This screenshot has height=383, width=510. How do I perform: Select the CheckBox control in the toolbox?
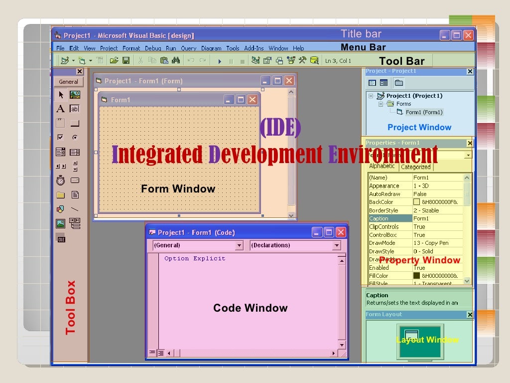[x=60, y=137]
